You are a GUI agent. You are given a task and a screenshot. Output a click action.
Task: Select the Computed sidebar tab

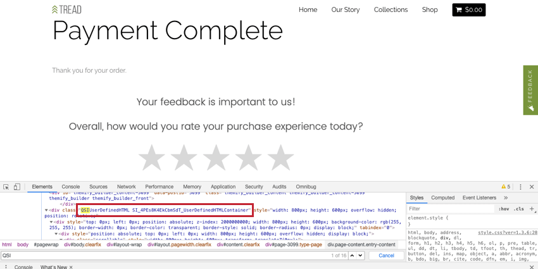[x=442, y=197]
